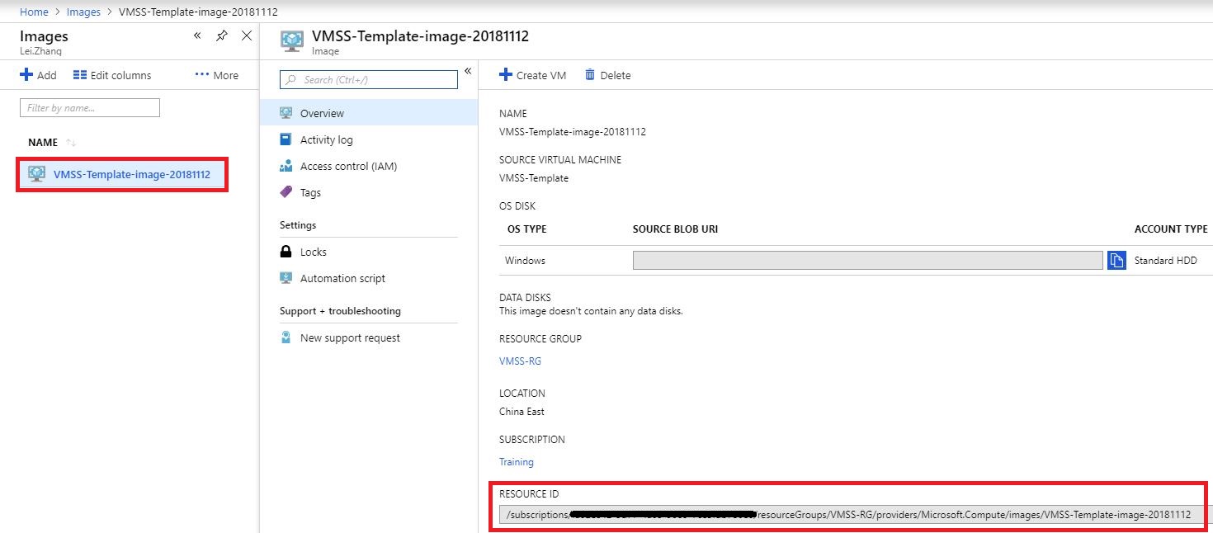Pin the Images blade
Screen dimensions: 1213x533
[222, 35]
